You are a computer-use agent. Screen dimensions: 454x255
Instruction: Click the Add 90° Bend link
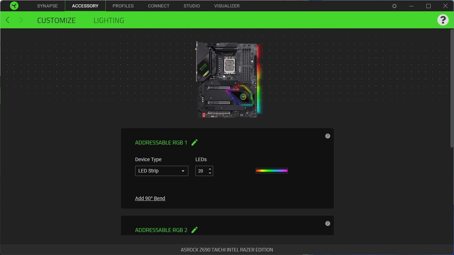(x=150, y=198)
